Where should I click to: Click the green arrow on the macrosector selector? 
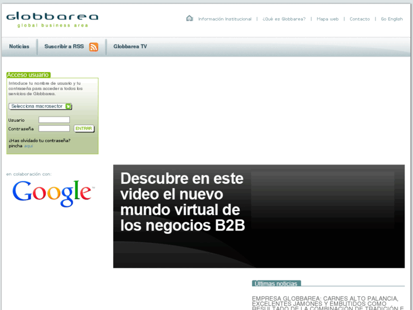point(68,106)
